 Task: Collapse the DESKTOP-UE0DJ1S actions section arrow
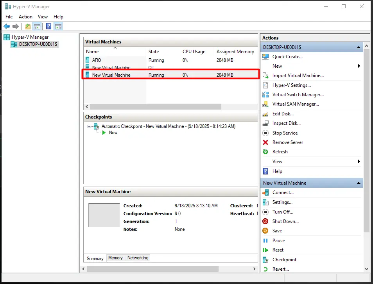pyautogui.click(x=359, y=47)
